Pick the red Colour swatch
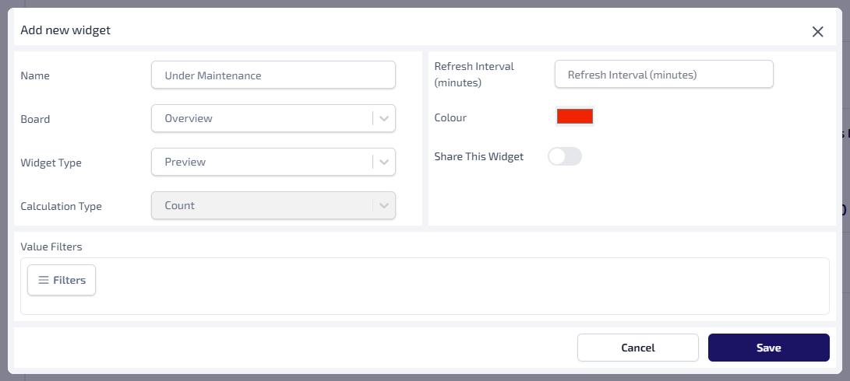 (575, 117)
